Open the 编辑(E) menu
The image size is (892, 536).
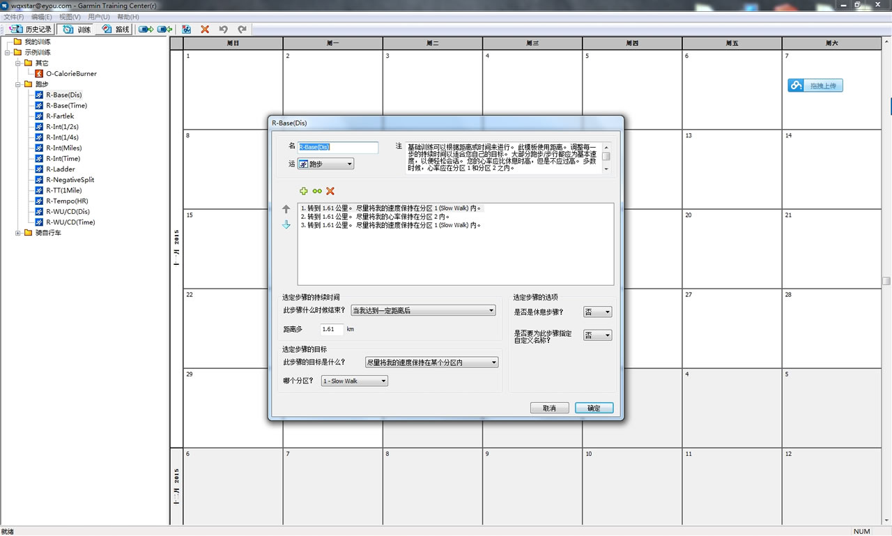coord(42,17)
